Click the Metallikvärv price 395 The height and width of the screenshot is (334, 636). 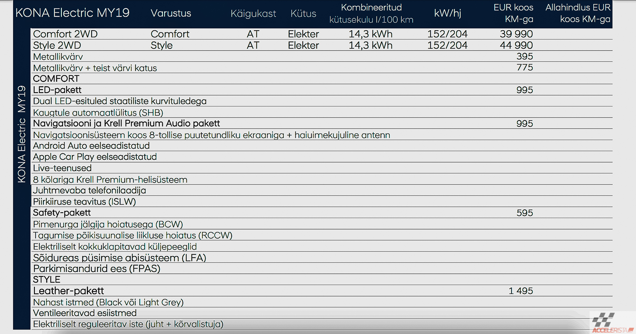pos(524,56)
